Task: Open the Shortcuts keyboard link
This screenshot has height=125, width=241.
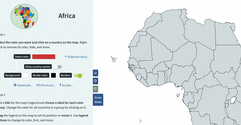Action: pyautogui.click(x=46, y=85)
